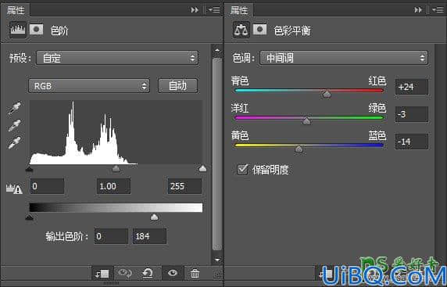Image resolution: width=447 pixels, height=287 pixels.
Task: Delete the Levels adjustment layer
Action: (195, 273)
